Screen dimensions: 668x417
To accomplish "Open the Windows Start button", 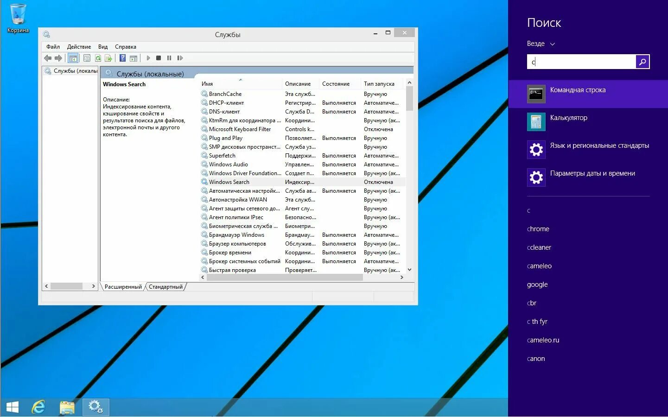I will 13,407.
